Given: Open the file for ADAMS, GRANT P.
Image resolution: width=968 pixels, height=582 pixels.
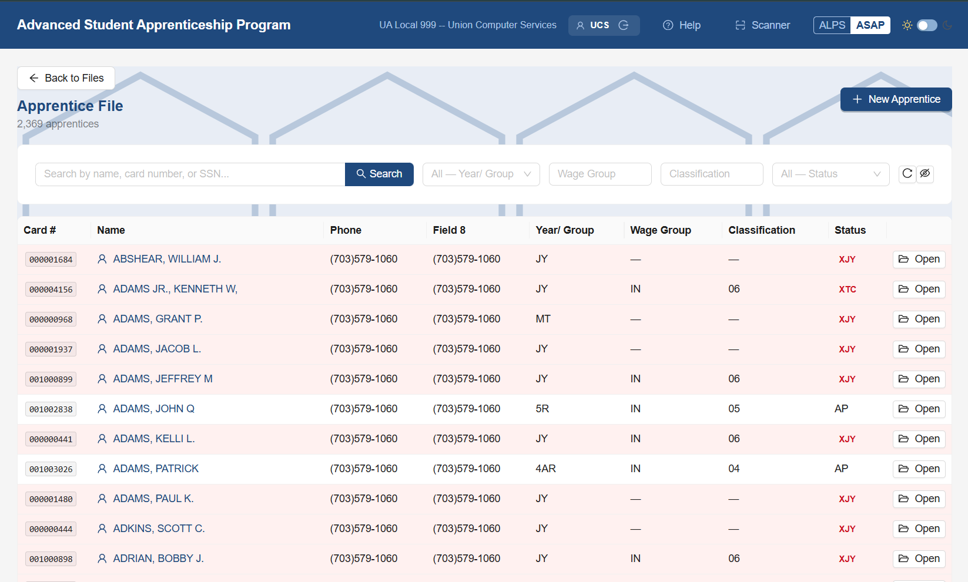Looking at the screenshot, I should click(x=919, y=319).
